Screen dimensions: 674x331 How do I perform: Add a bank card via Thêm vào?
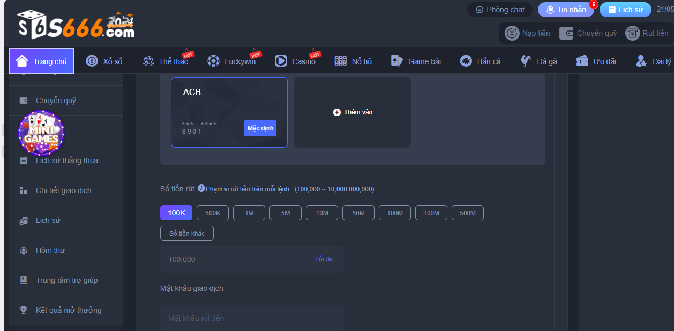coord(353,112)
